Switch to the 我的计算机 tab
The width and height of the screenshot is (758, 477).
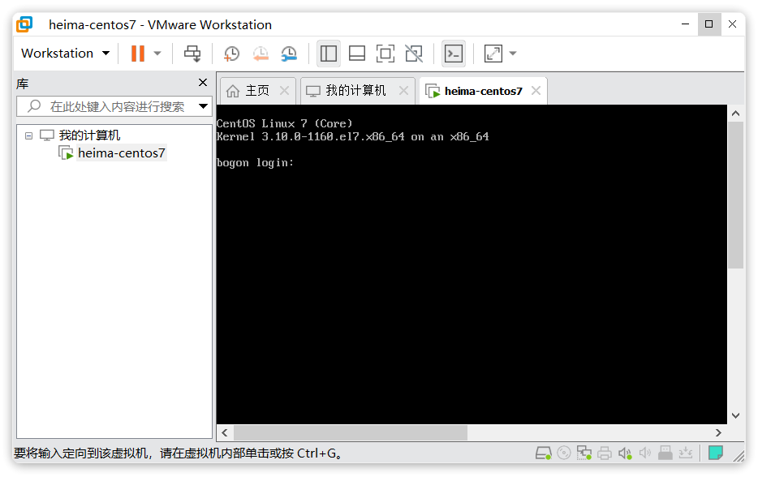point(355,91)
